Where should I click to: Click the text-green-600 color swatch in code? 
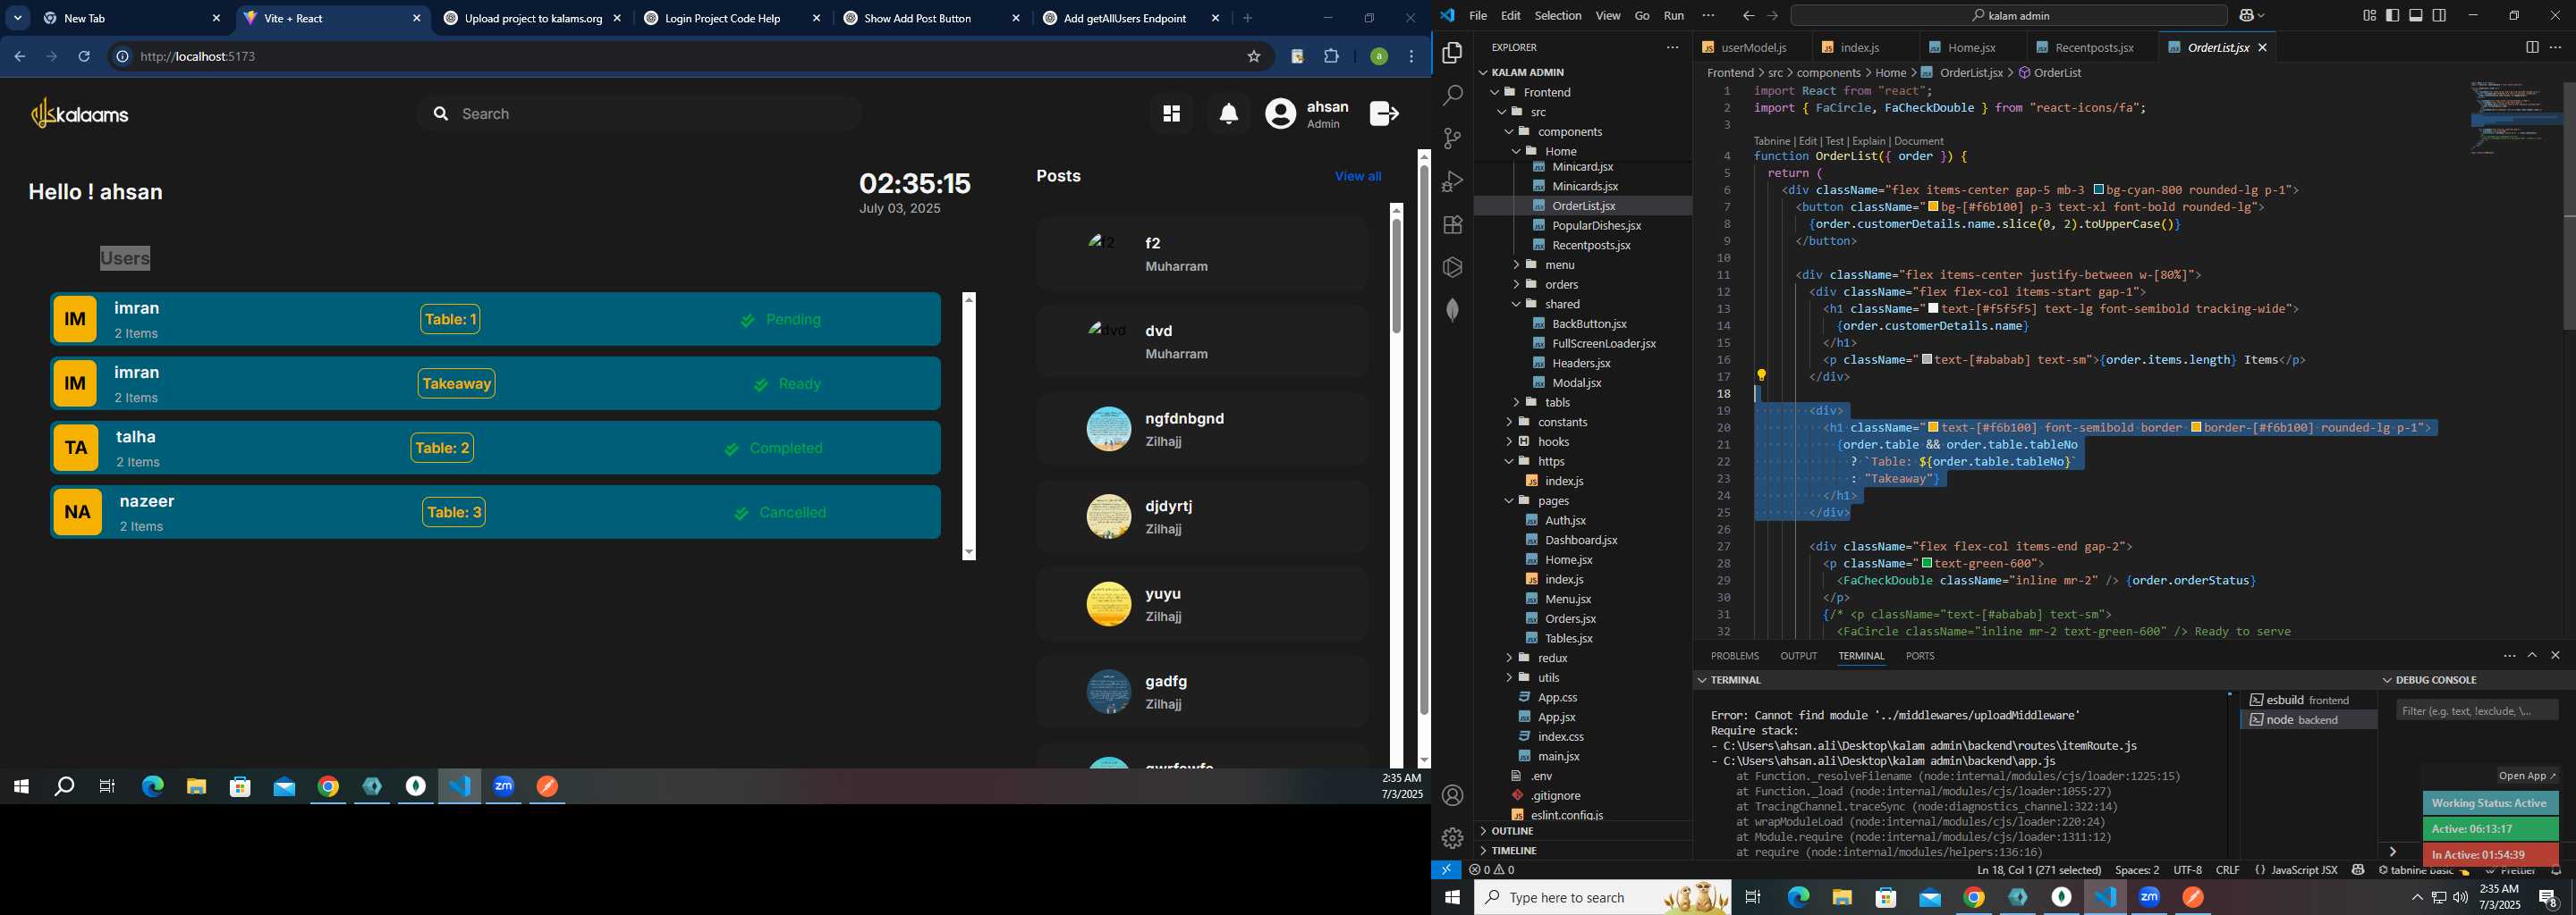point(1927,563)
